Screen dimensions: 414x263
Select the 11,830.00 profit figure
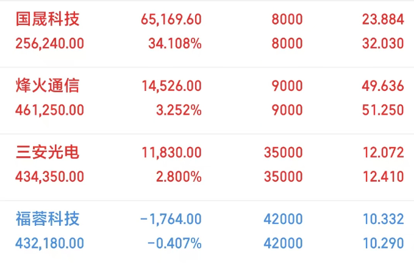171,153
